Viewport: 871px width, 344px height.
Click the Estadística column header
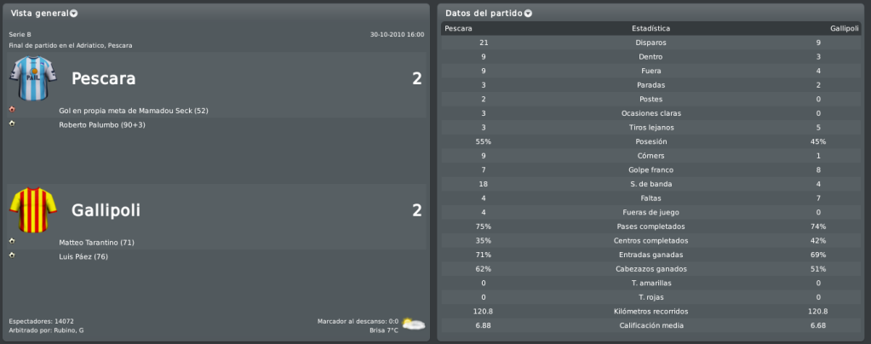651,28
